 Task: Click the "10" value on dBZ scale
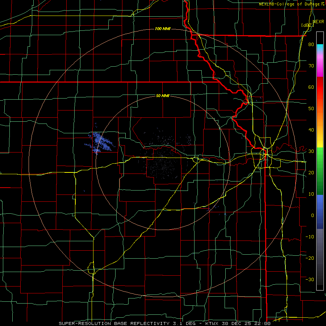coord(311,194)
